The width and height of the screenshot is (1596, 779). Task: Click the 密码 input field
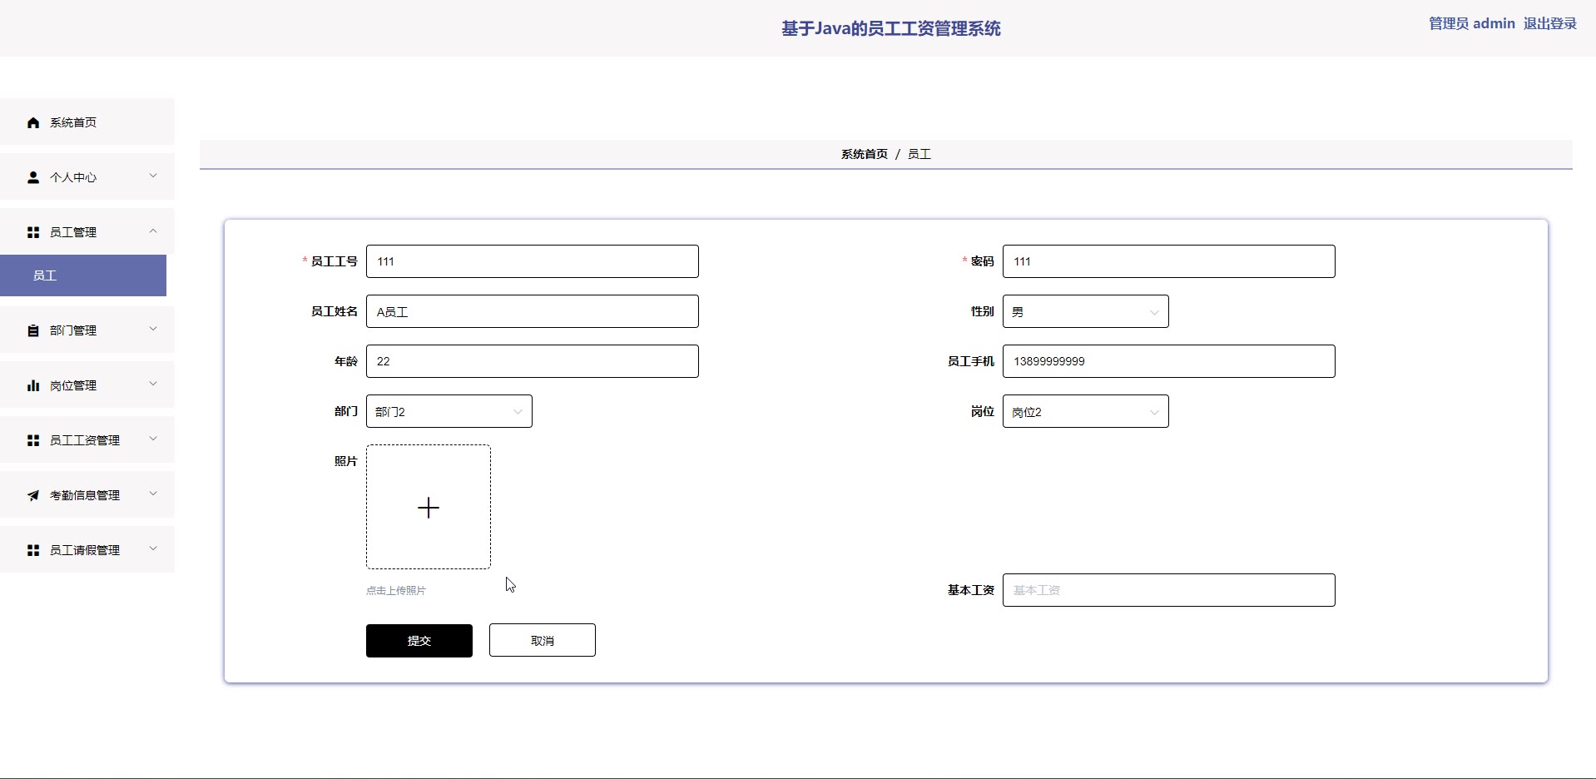(1168, 261)
